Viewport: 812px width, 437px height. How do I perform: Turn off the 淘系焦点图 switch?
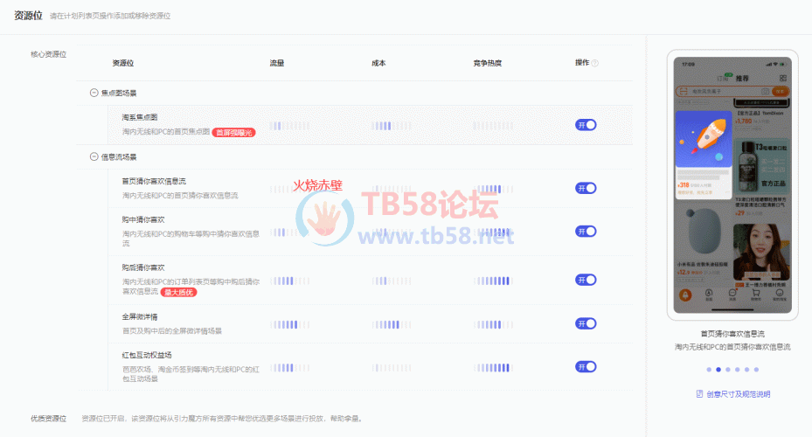tap(586, 125)
